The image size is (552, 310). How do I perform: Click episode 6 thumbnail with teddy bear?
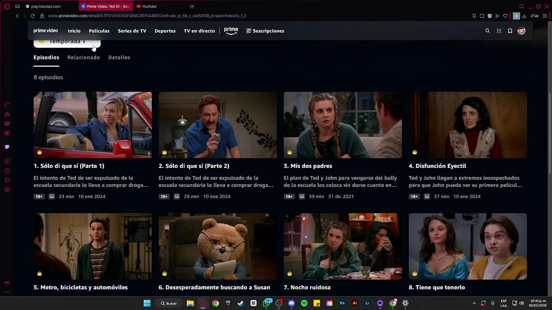[218, 246]
